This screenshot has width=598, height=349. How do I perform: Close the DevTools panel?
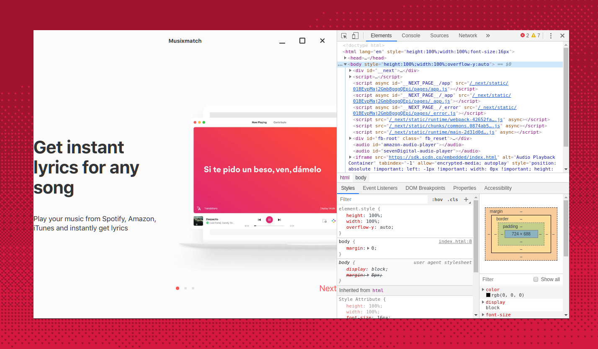click(x=562, y=36)
